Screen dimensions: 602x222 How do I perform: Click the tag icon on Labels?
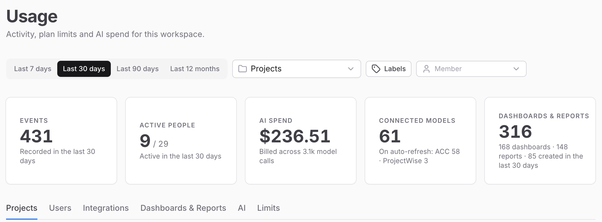click(x=376, y=69)
